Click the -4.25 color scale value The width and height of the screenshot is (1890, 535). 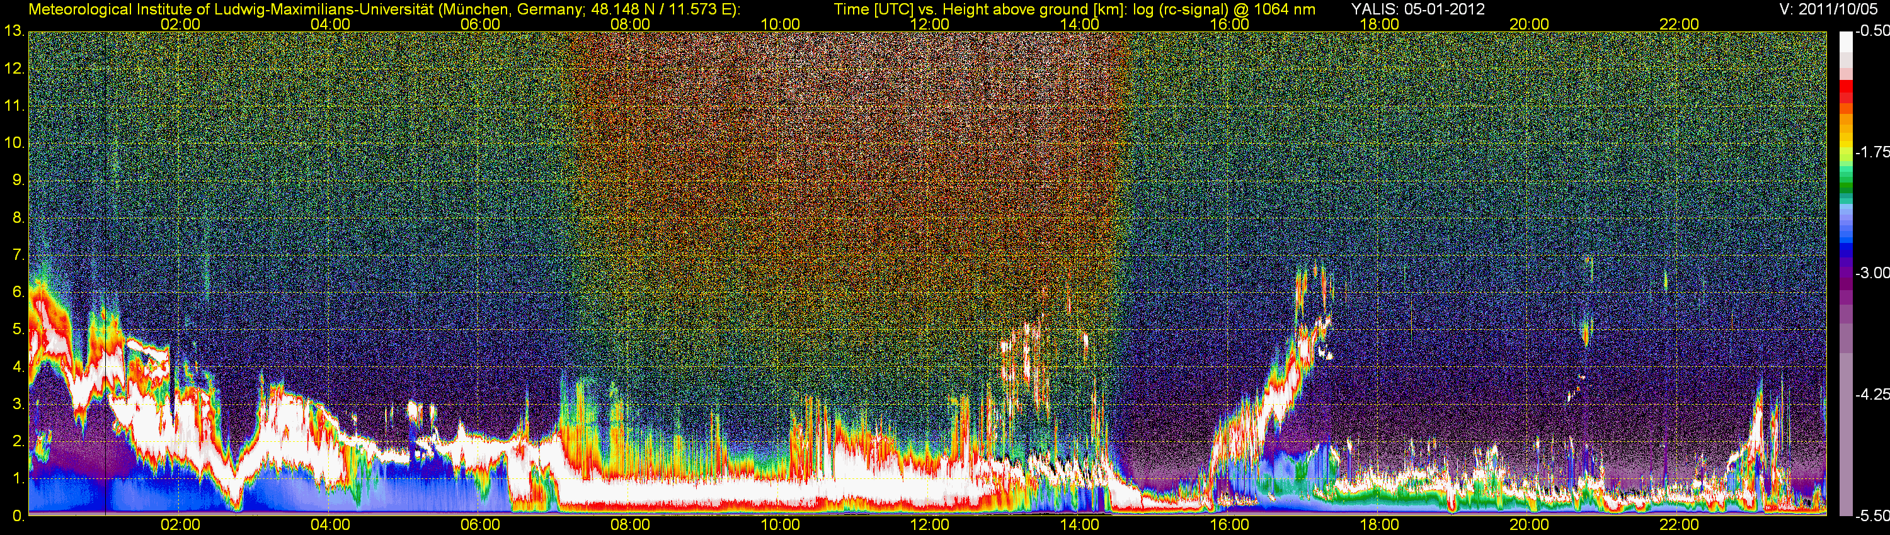[1872, 394]
